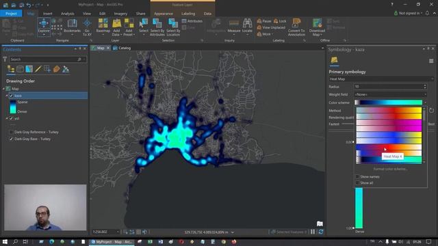This screenshot has width=438, height=246.
Task: Click the reset arrow beside Method
Action: 431,111
